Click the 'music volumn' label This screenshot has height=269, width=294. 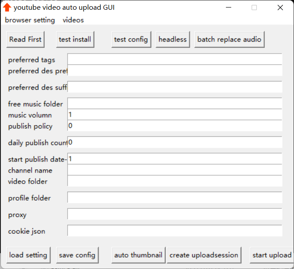(x=30, y=115)
